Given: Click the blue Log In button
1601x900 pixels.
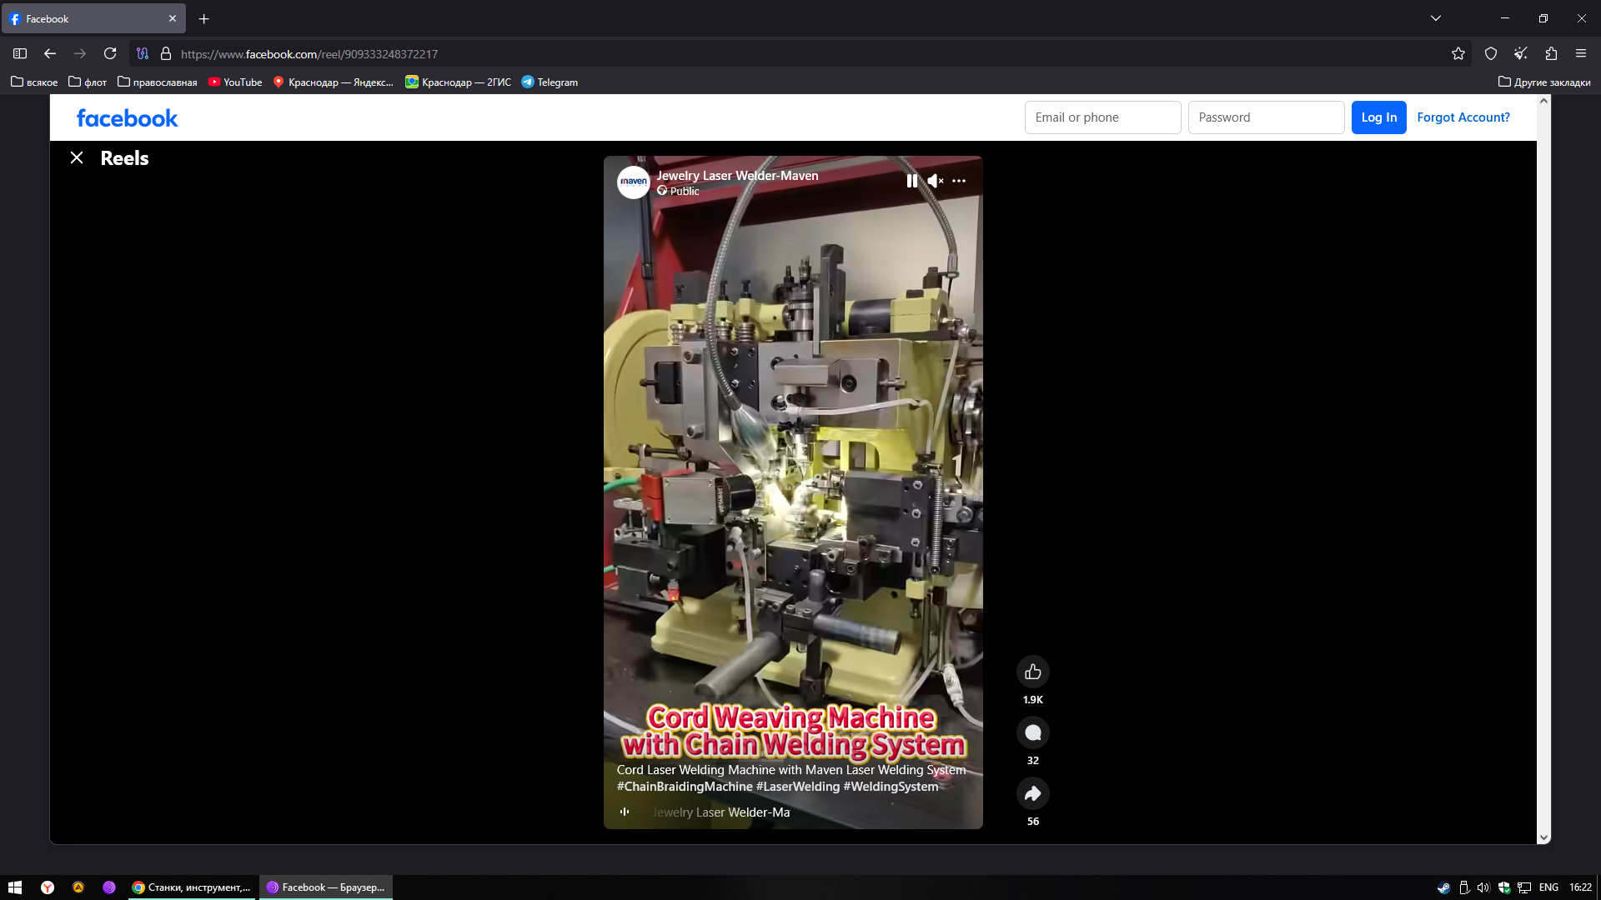Looking at the screenshot, I should tap(1378, 117).
